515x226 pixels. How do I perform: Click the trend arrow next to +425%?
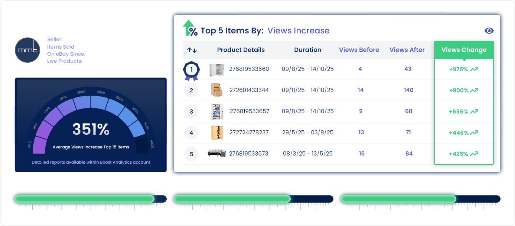tap(475, 154)
